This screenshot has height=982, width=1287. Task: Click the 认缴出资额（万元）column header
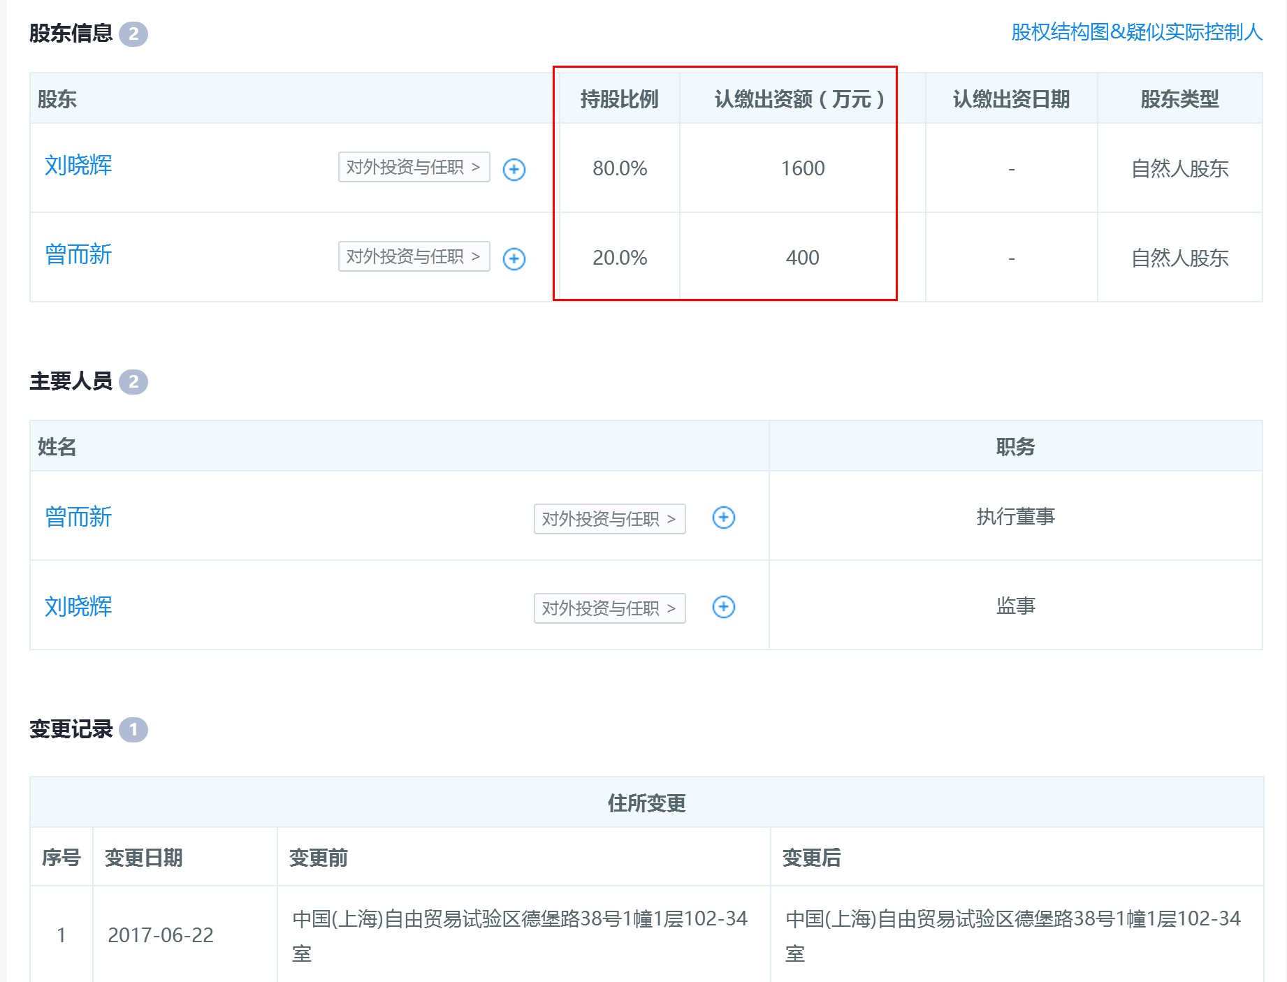click(x=799, y=99)
